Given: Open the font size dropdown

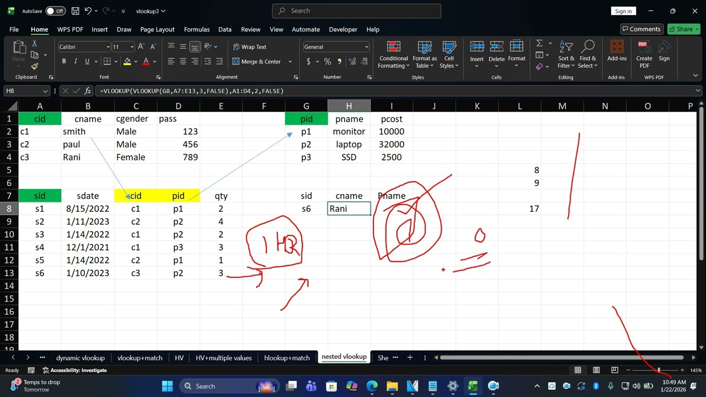Looking at the screenshot, I should point(131,47).
